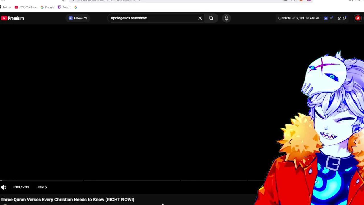Click the 0:00 / 9:33 time display
364x205 pixels.
point(21,187)
